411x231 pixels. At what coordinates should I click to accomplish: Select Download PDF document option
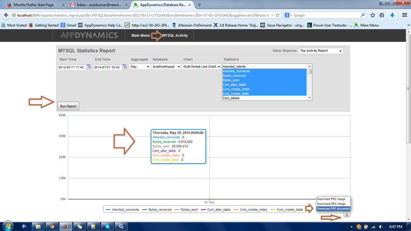coord(333,209)
